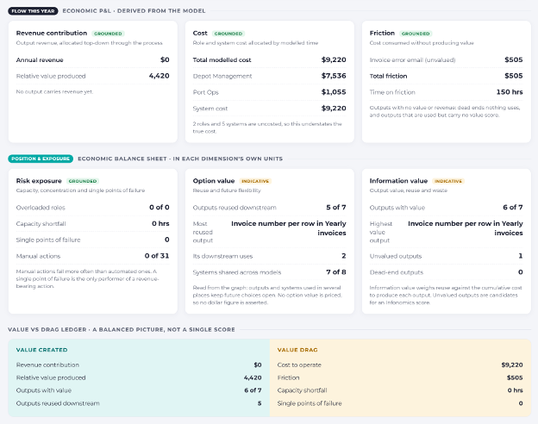
Task: Select Revenue contribution $0 in Value Created
Action: (258, 365)
